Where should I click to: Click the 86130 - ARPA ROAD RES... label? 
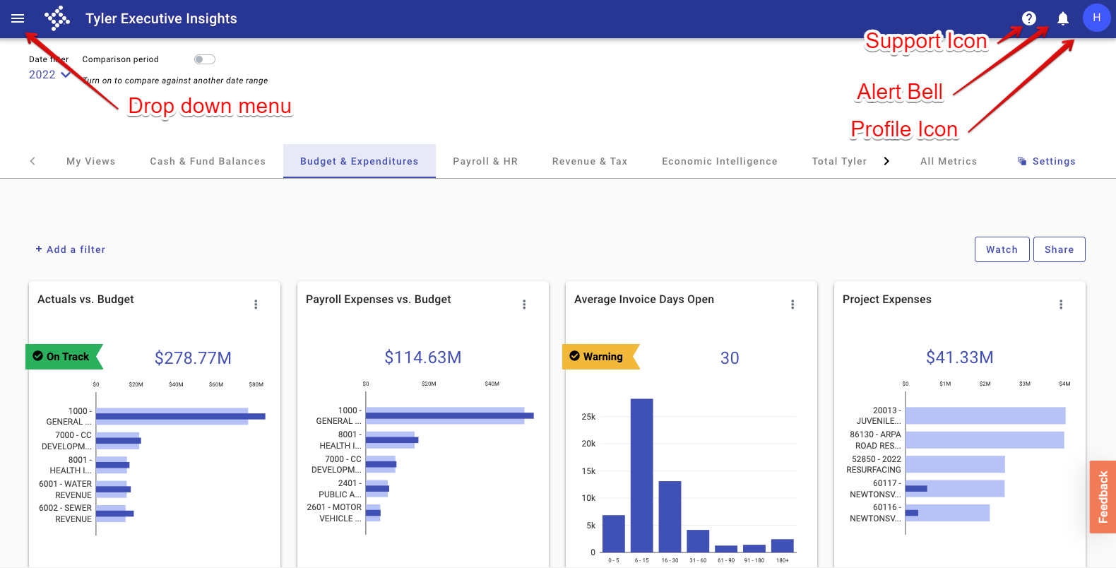point(875,440)
